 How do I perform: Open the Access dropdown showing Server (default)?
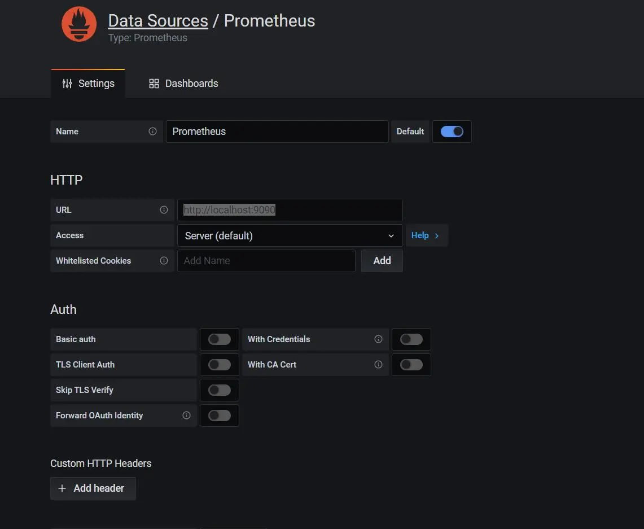(290, 235)
